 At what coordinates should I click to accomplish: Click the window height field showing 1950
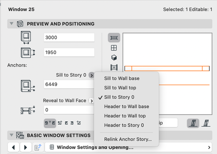[69, 52]
